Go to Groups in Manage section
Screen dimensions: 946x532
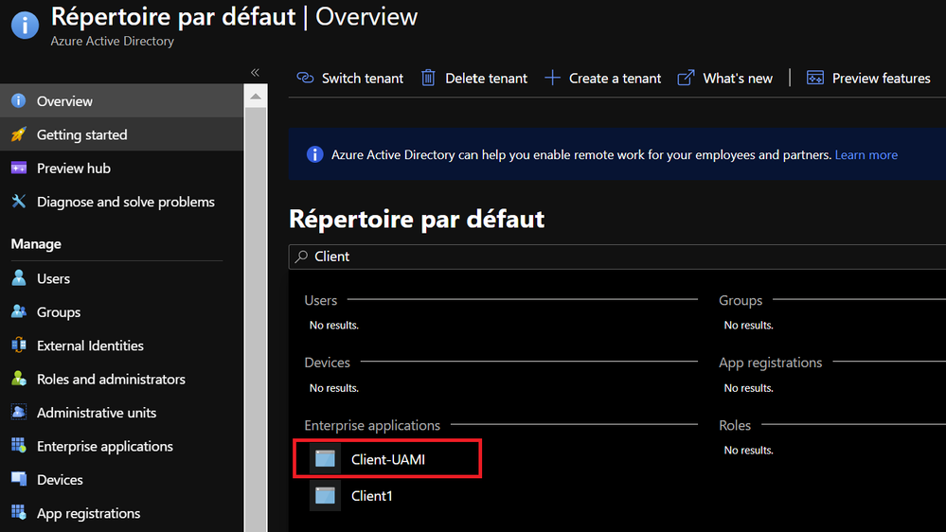[x=122, y=311]
